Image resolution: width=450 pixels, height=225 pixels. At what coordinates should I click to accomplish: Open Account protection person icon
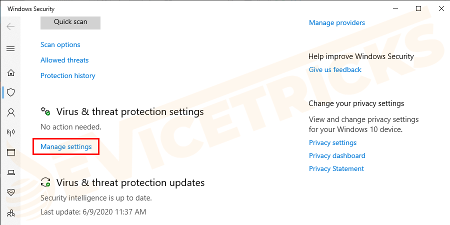pyautogui.click(x=10, y=112)
